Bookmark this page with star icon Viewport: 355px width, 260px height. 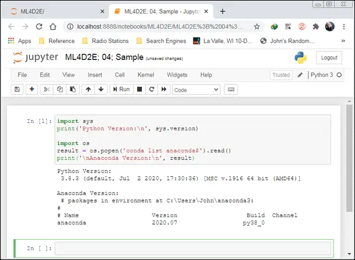pyautogui.click(x=256, y=27)
